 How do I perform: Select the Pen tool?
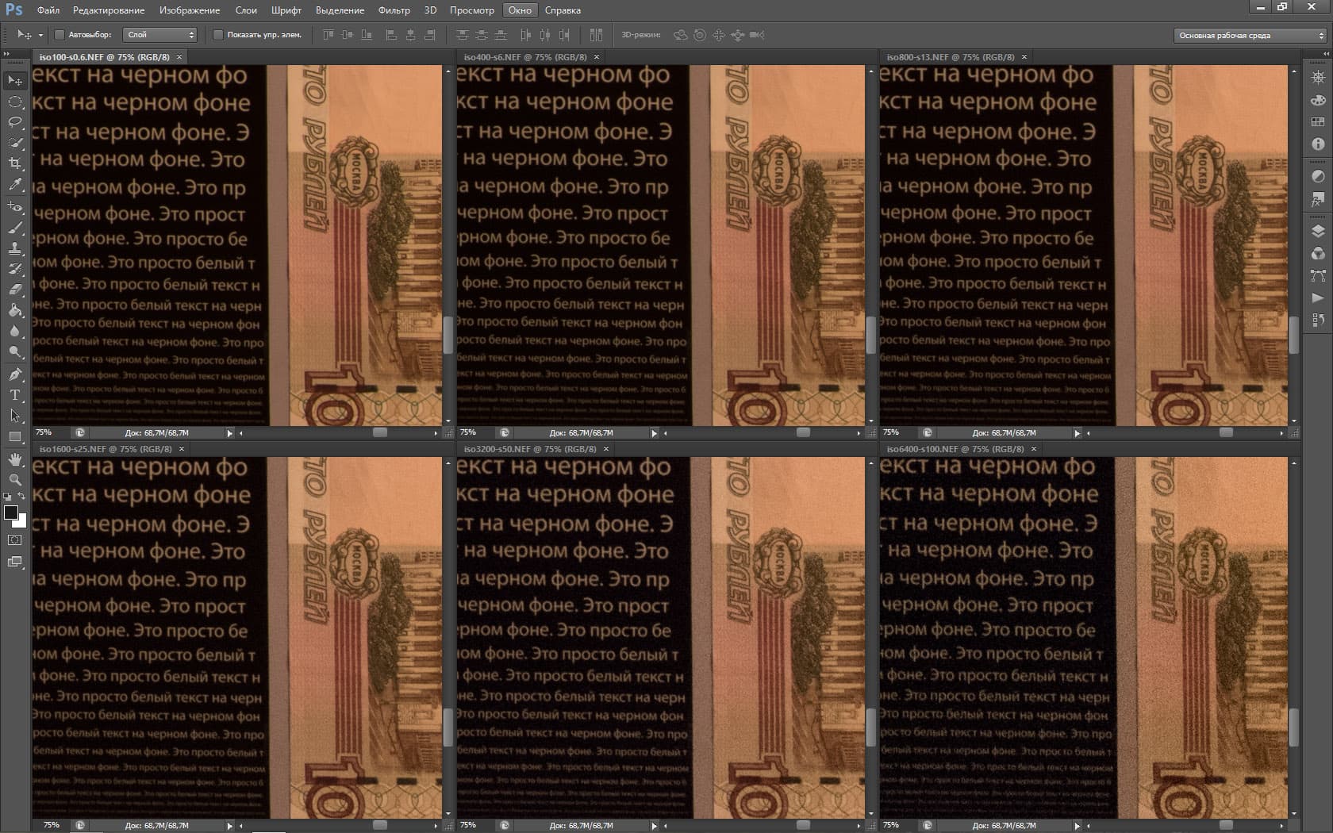[15, 374]
